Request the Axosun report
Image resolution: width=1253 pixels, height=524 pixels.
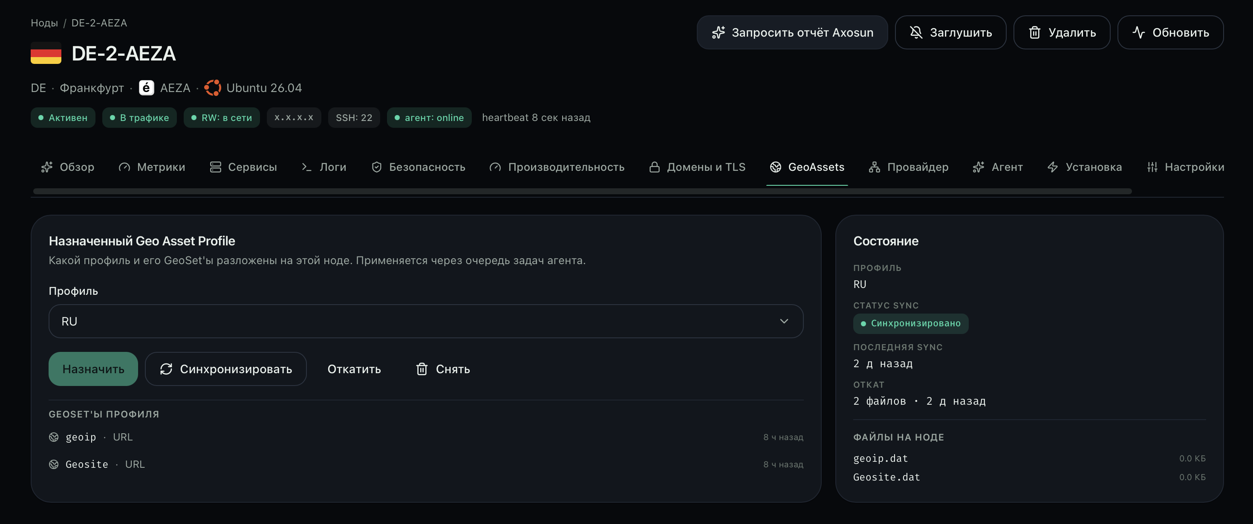pos(792,32)
